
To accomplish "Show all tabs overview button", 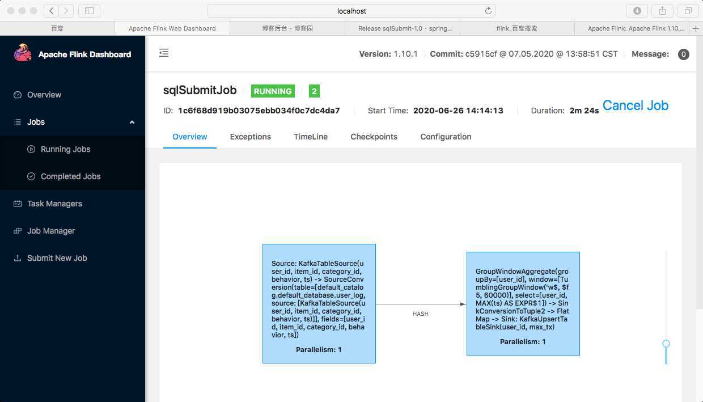I will pos(688,10).
